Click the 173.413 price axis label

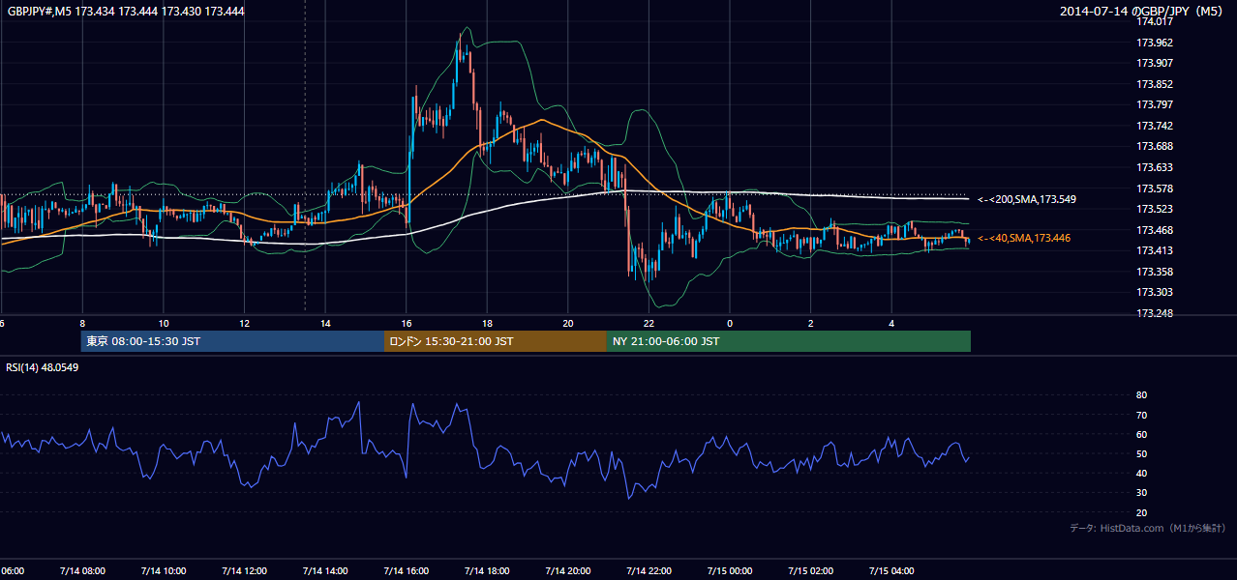[x=1154, y=251]
